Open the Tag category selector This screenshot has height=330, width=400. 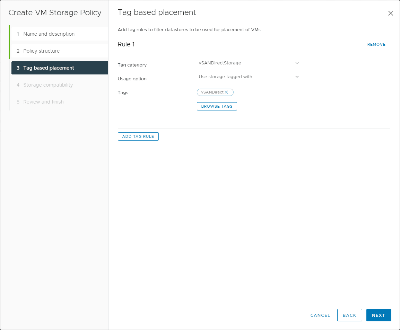249,63
